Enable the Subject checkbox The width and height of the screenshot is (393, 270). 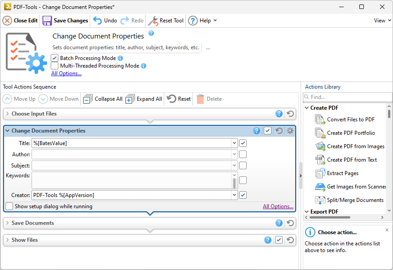pos(243,165)
